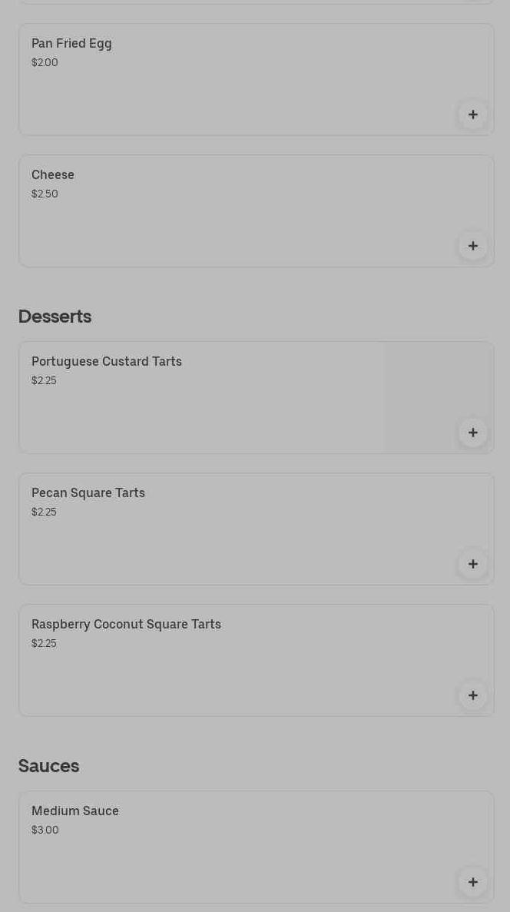Click the Desserts section heading
The width and height of the screenshot is (510, 912).
click(x=55, y=317)
